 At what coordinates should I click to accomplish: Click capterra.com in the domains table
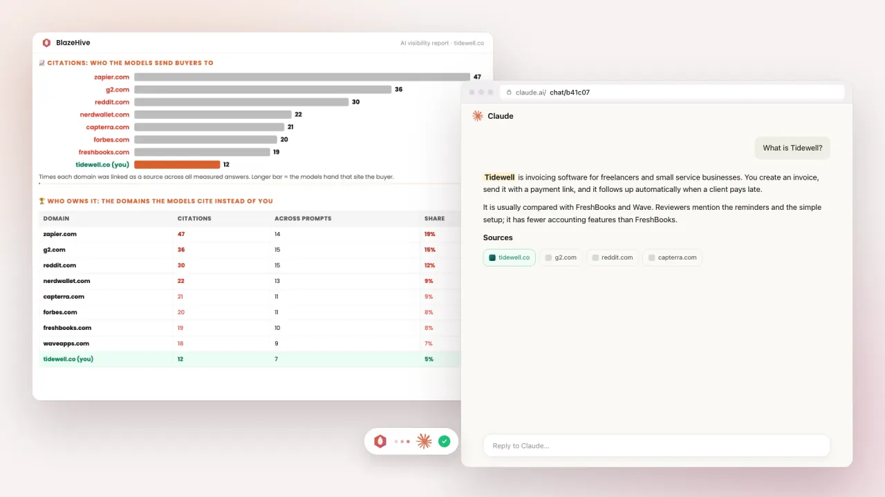[x=64, y=297]
